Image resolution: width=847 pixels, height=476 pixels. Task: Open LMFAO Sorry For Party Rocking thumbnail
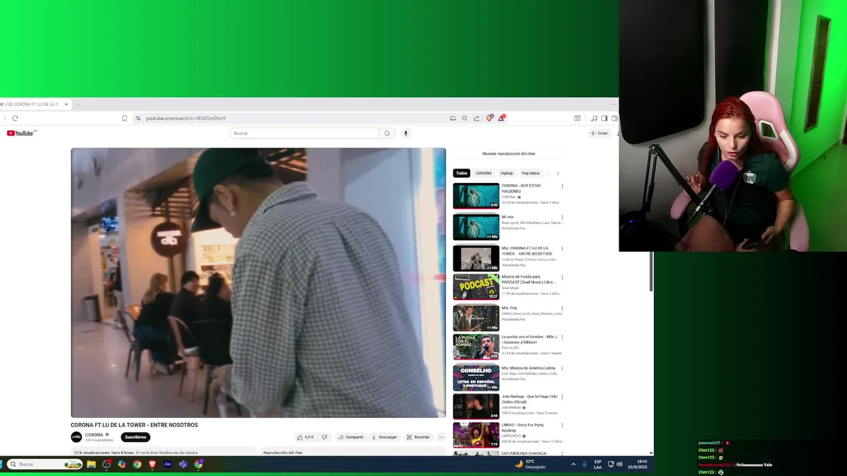[476, 435]
